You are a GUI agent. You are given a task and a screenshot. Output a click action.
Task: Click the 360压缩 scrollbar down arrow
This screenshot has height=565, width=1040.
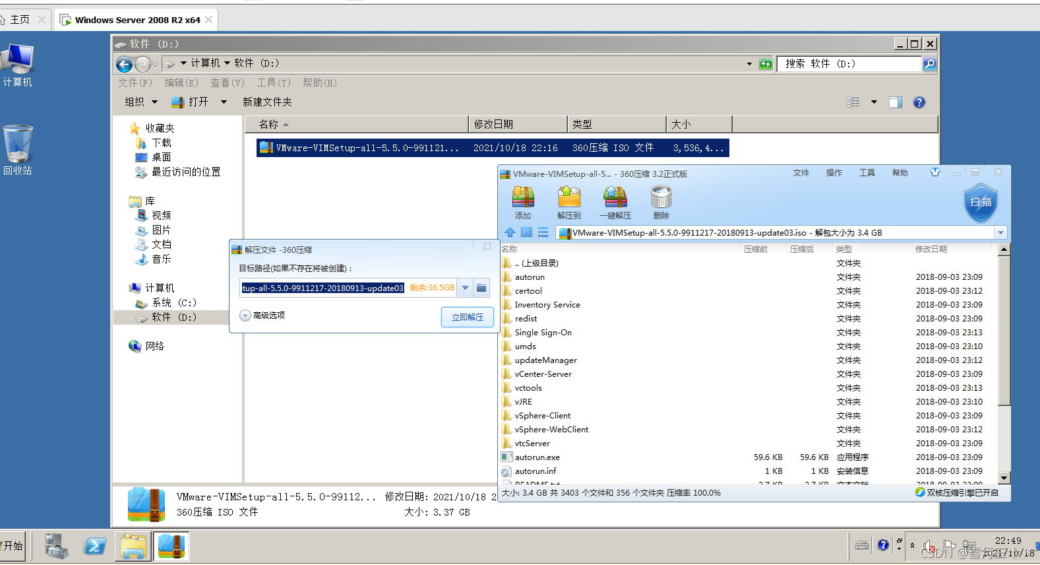pyautogui.click(x=1004, y=478)
